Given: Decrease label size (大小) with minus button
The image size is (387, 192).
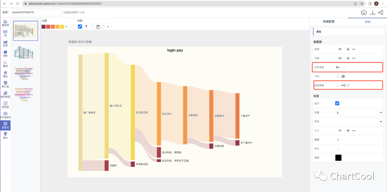Looking at the screenshot, I should click(354, 131).
